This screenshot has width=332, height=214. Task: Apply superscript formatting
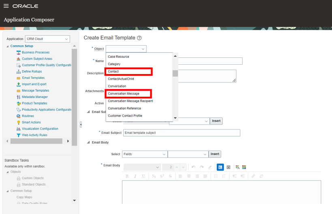coord(162,176)
